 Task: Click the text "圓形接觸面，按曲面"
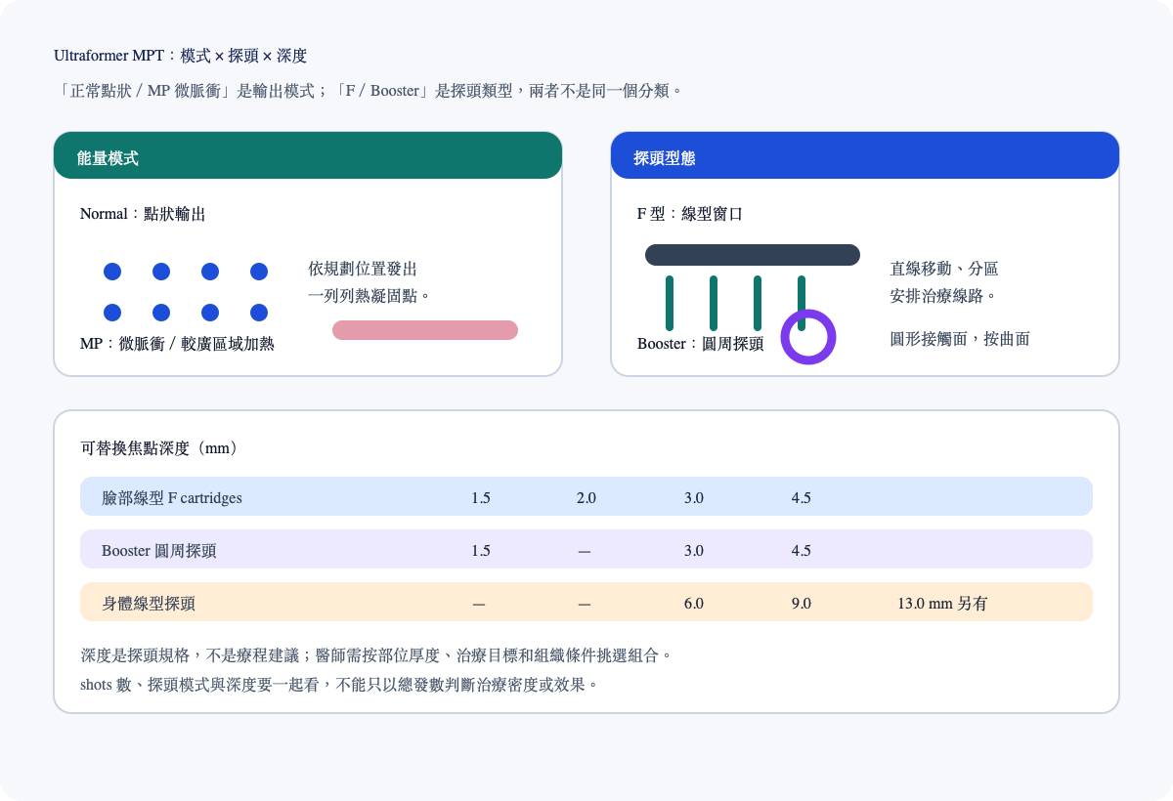coord(960,339)
